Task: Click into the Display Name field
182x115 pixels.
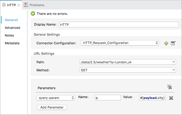Action: (x=119, y=25)
